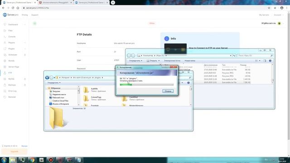
Task: Select Favorites in navigation pane
Action: click(x=55, y=88)
